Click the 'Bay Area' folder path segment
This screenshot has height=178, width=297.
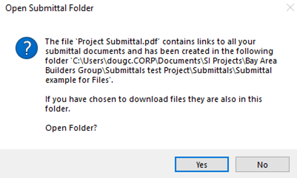(261, 61)
